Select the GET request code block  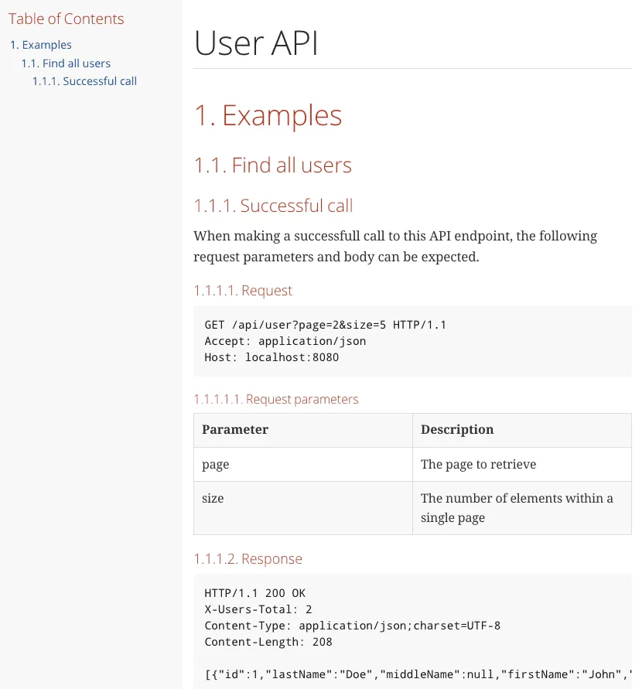(412, 341)
